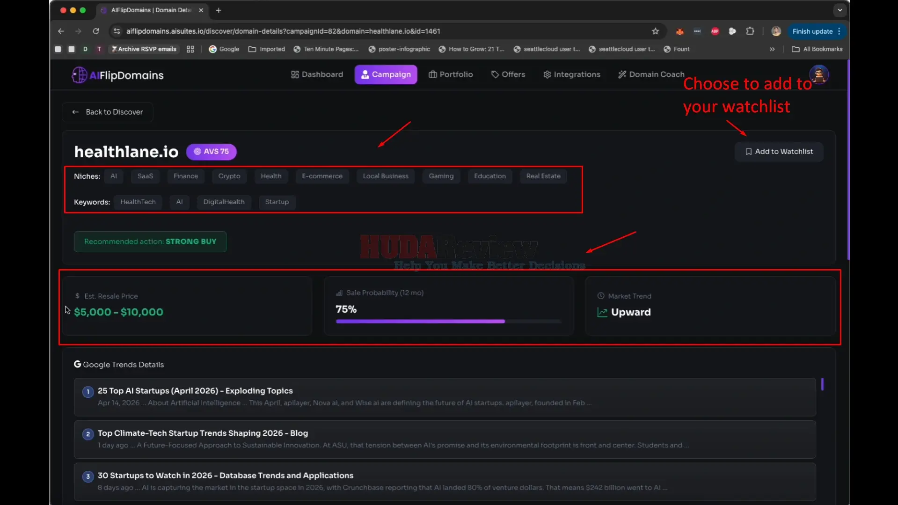Screen dimensions: 898x505
Task: Click the $5,000 - $10,000 resale price
Action: pos(118,312)
